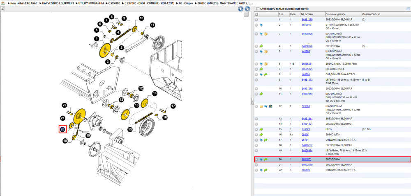The image size is (411, 196).
Task: Click blue replacement arrow for part 9819616
Action: [x=261, y=25]
